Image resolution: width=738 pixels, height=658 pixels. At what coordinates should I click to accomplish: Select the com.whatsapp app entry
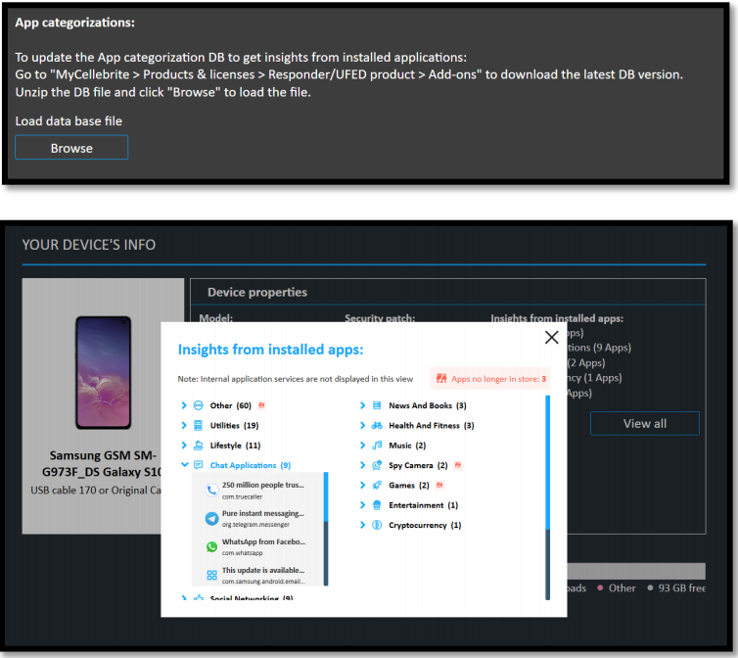point(258,546)
